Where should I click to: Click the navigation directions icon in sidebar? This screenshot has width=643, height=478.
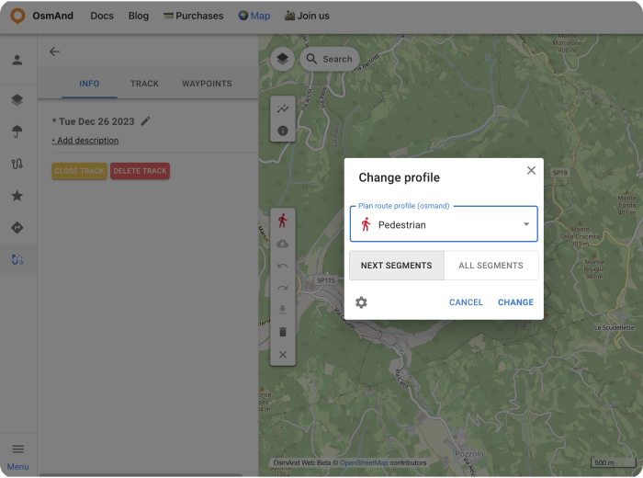click(17, 228)
